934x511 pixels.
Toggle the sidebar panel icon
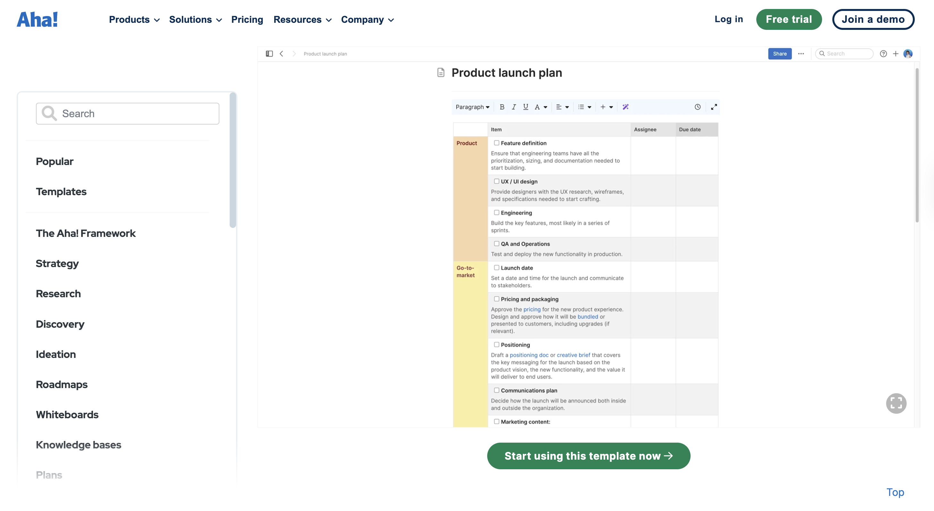coord(269,54)
